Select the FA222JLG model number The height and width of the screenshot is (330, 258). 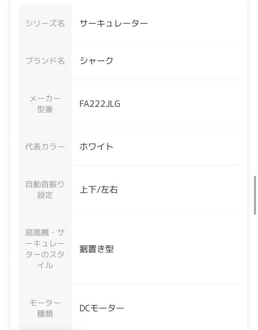(100, 104)
